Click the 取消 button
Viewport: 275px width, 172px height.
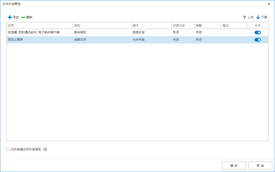pos(260,166)
